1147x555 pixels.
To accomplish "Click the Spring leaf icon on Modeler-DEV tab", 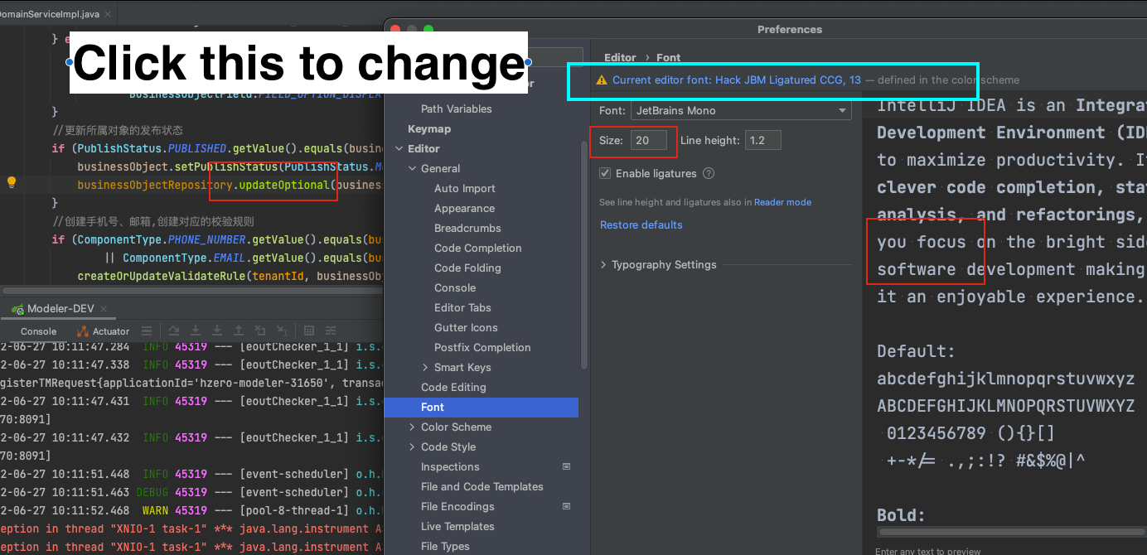I will (17, 308).
